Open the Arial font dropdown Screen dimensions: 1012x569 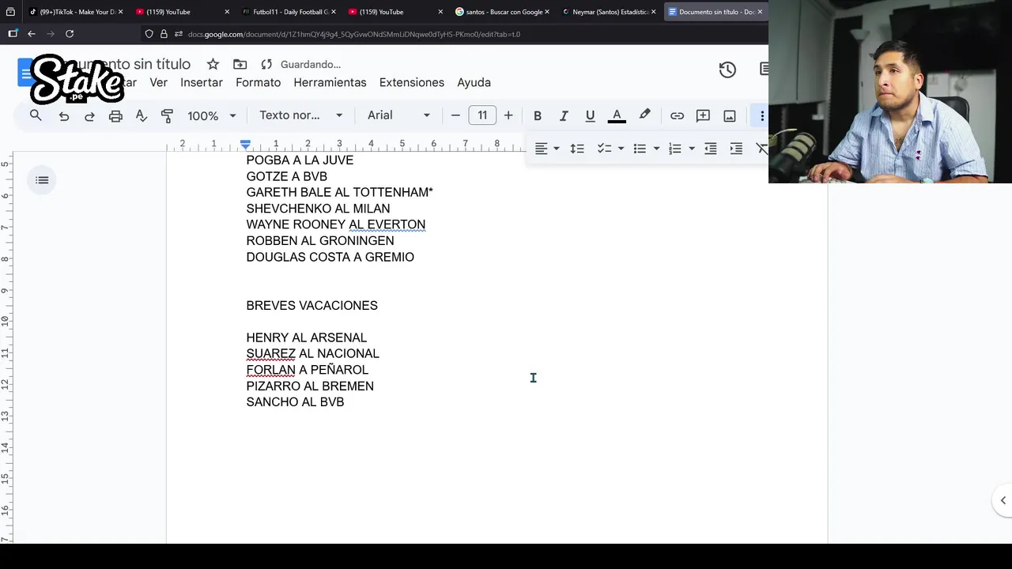(398, 115)
